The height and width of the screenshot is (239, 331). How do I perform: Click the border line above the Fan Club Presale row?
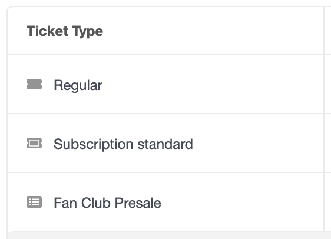click(x=165, y=172)
